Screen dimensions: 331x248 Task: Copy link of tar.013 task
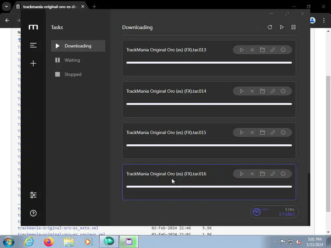coord(273,50)
